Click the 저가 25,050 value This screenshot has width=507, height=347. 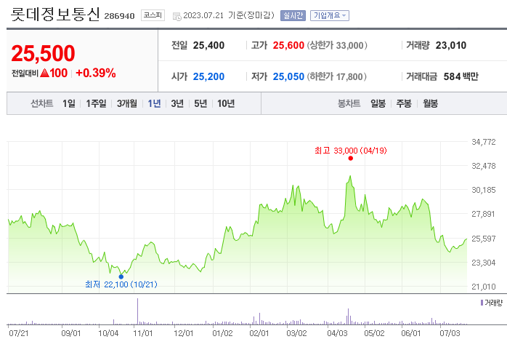(x=288, y=76)
